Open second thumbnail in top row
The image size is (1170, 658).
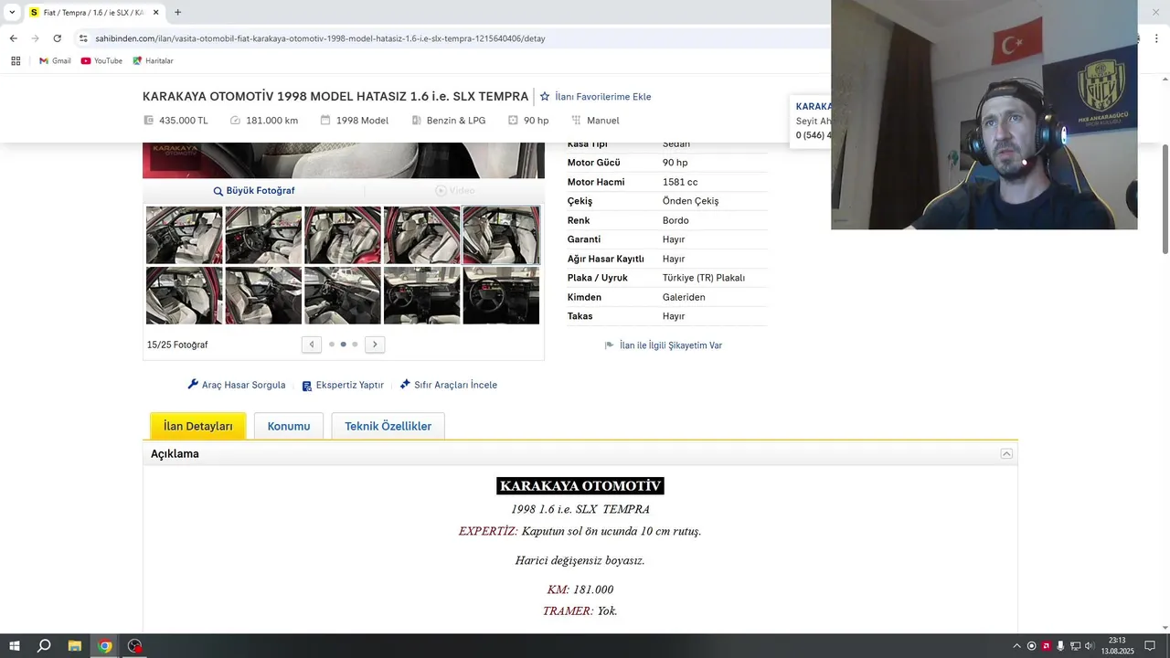263,235
